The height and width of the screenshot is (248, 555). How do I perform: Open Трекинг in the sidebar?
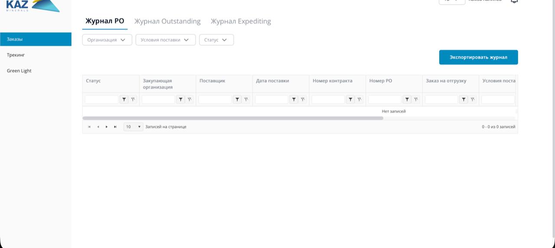pyautogui.click(x=16, y=55)
